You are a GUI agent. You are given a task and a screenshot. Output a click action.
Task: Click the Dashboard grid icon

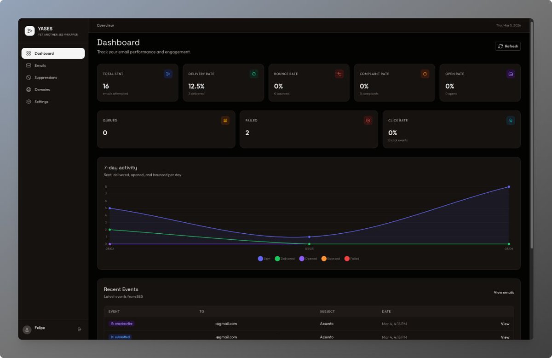click(x=29, y=53)
